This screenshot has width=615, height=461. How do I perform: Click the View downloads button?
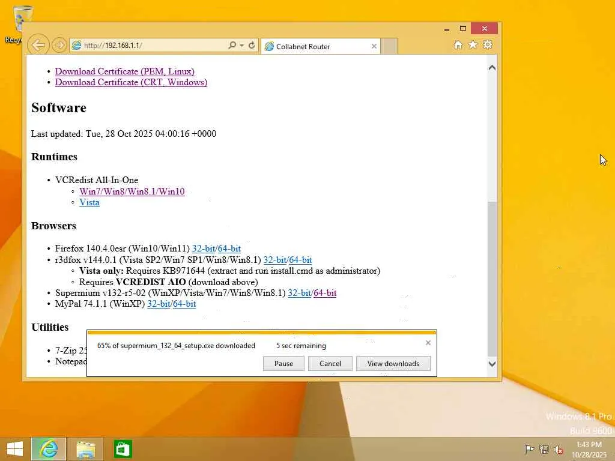click(393, 363)
